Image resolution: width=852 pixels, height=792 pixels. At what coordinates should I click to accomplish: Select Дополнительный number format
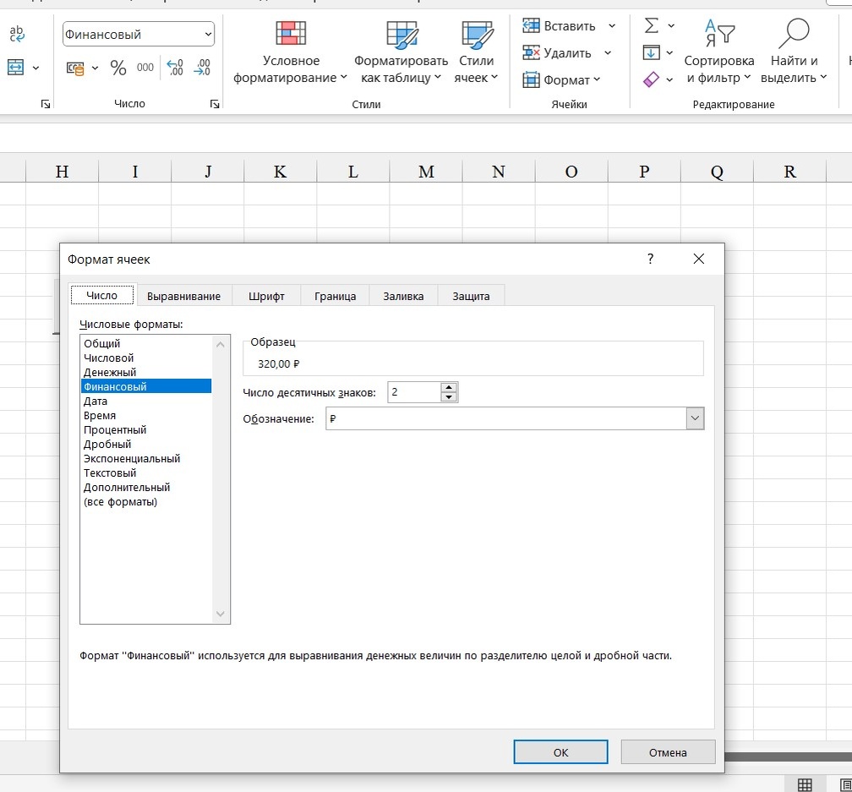[146, 487]
